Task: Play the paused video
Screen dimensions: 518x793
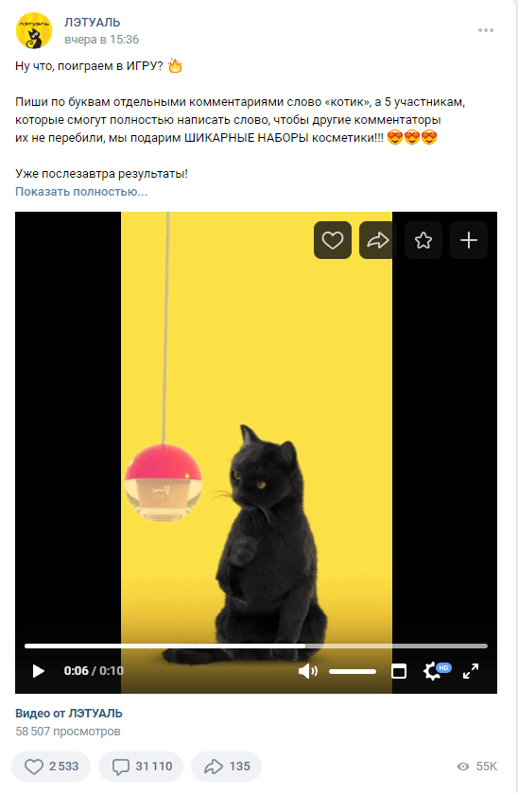Action: click(39, 671)
